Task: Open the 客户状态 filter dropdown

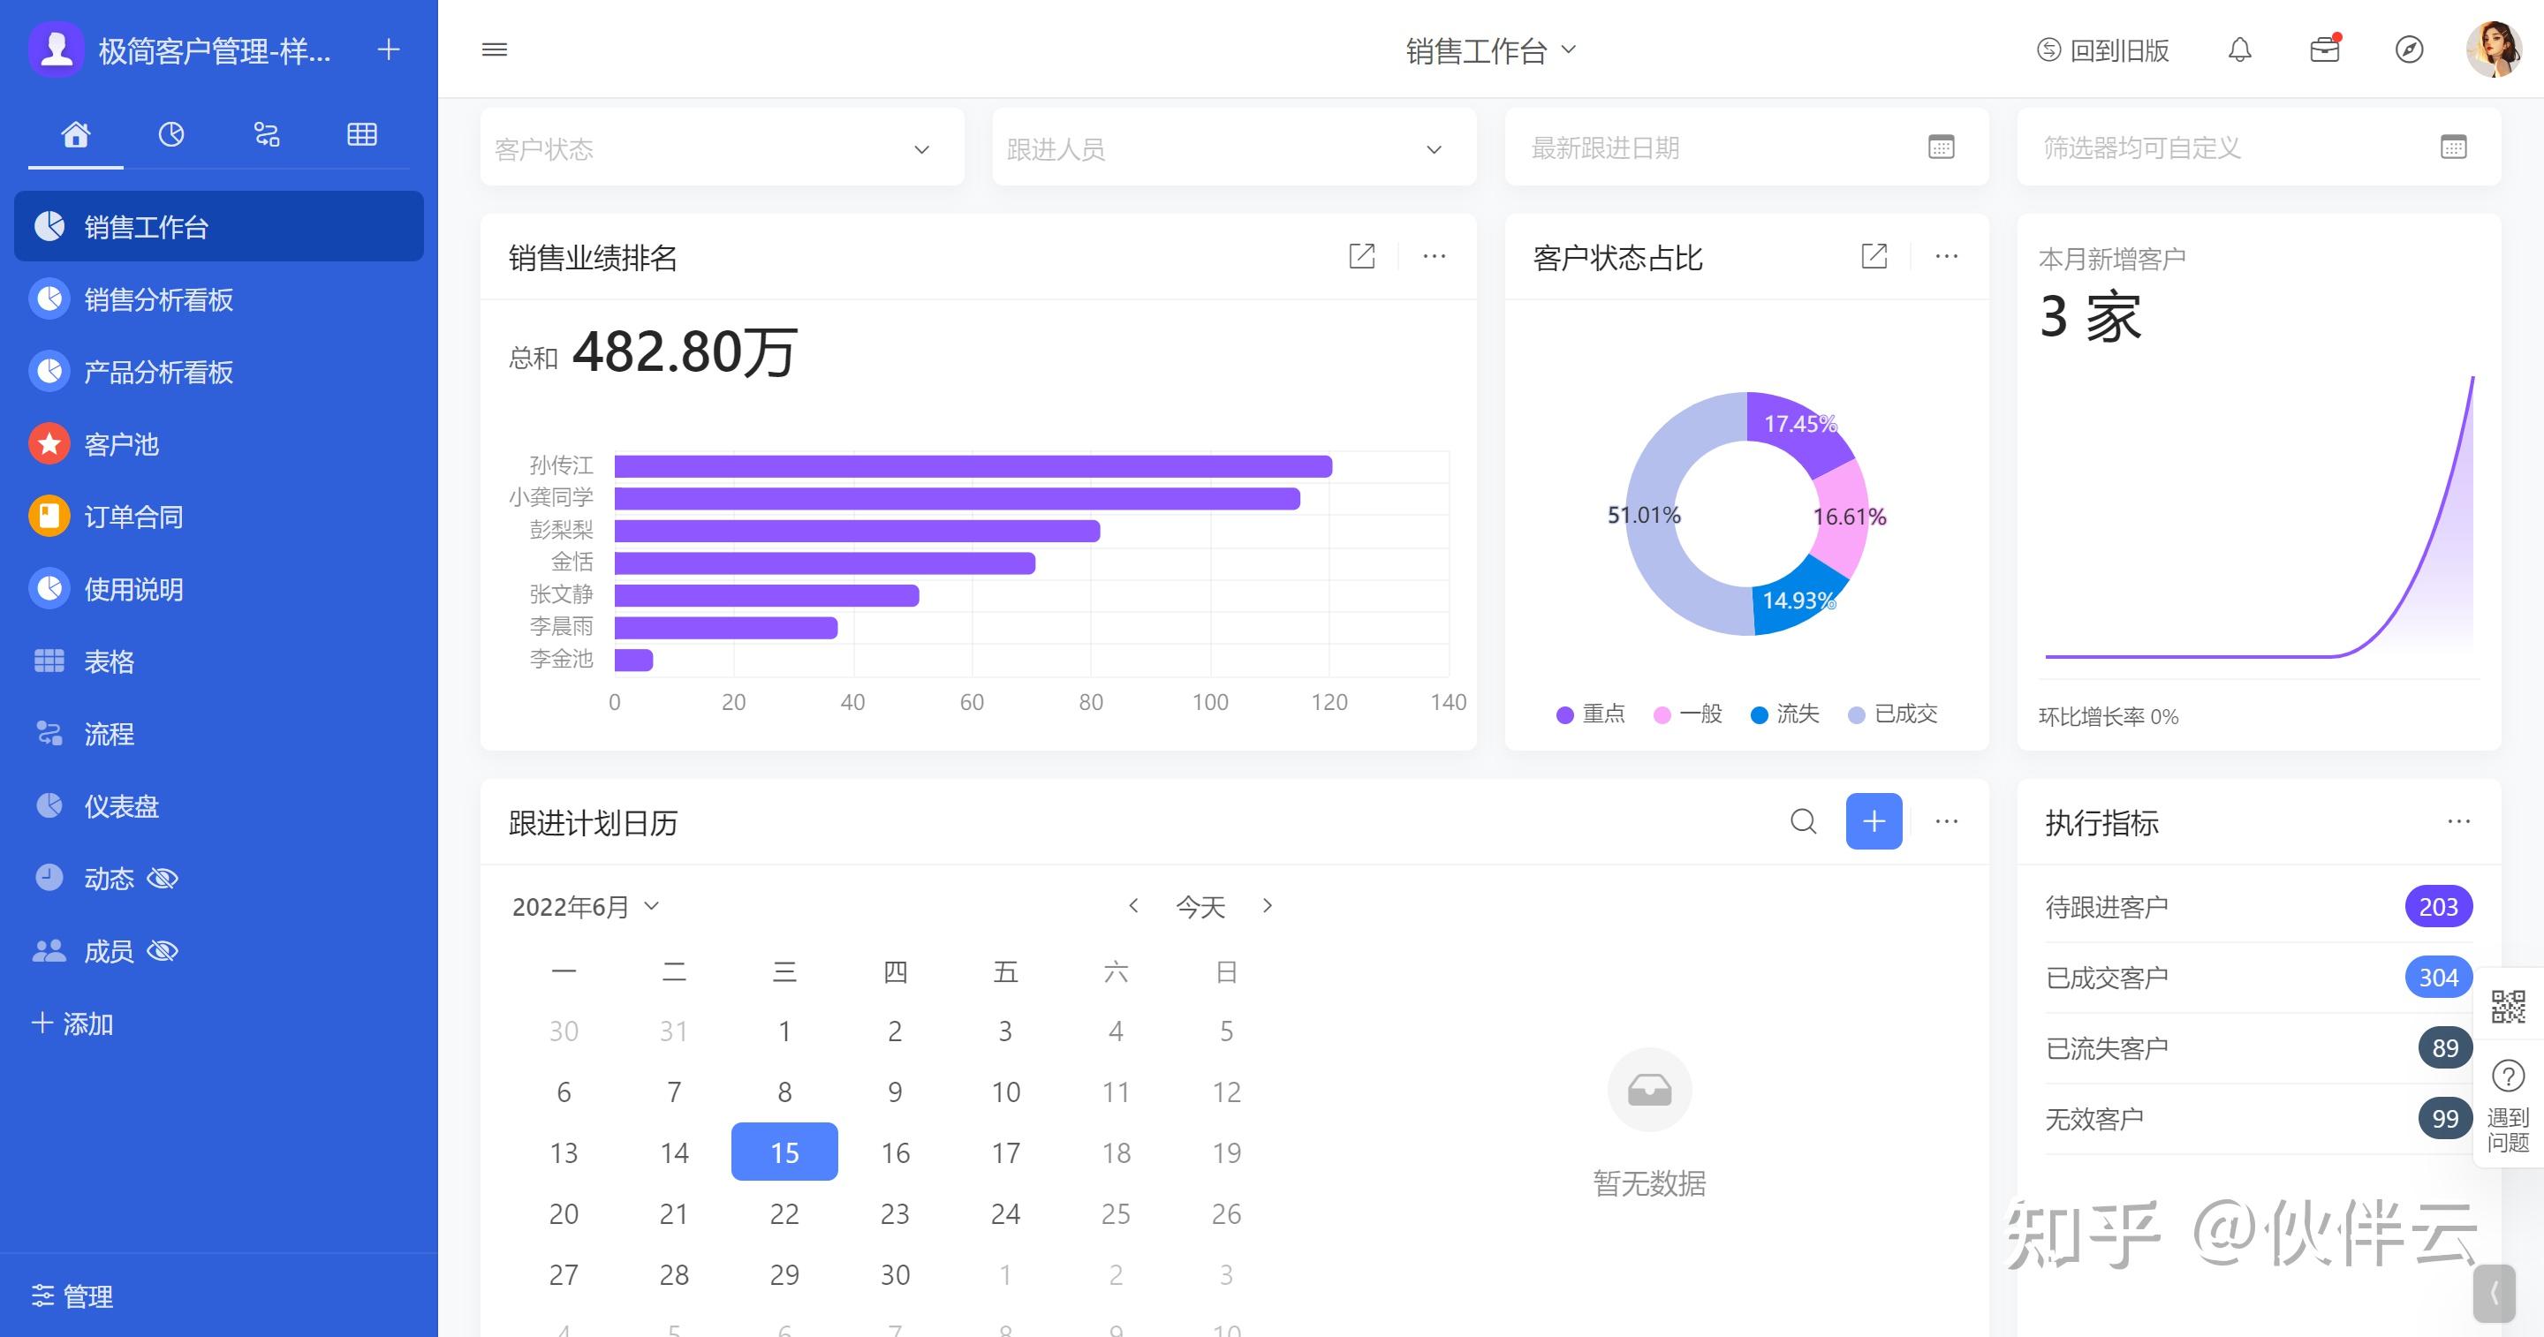Action: pos(721,148)
